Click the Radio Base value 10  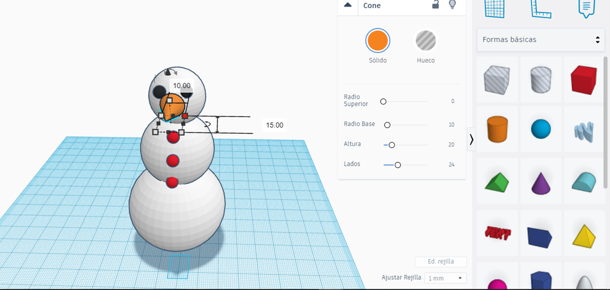pyautogui.click(x=451, y=125)
